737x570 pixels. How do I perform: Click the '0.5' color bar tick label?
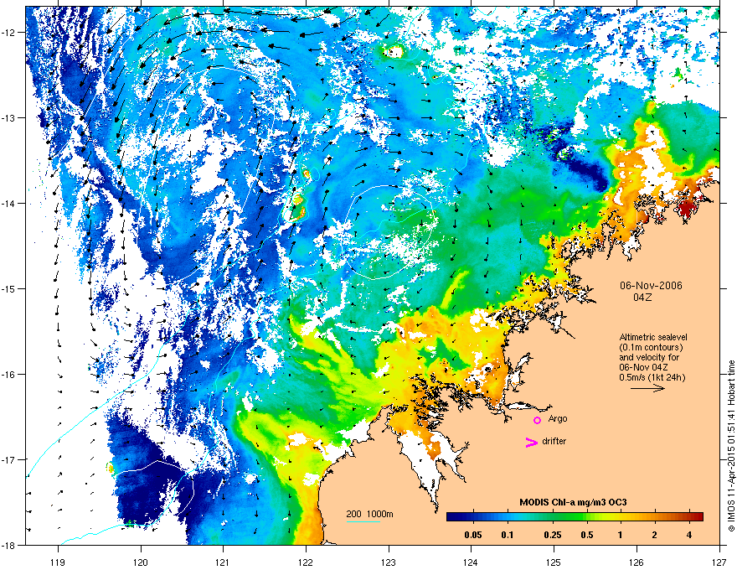point(587,535)
